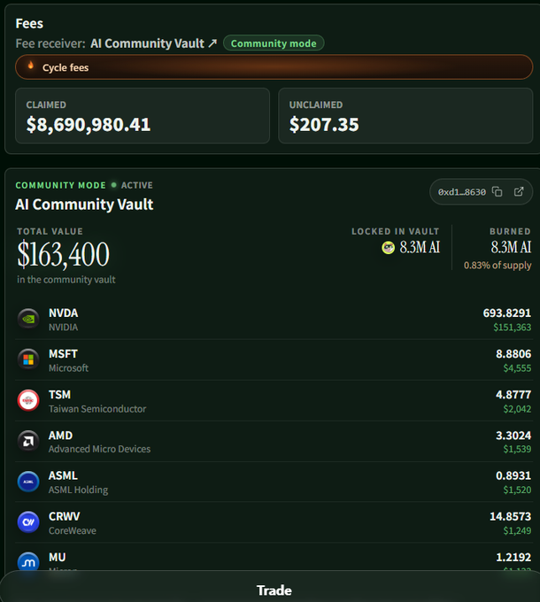Image resolution: width=540 pixels, height=602 pixels.
Task: Click the 0xd1...8630 address text
Action: pos(462,192)
